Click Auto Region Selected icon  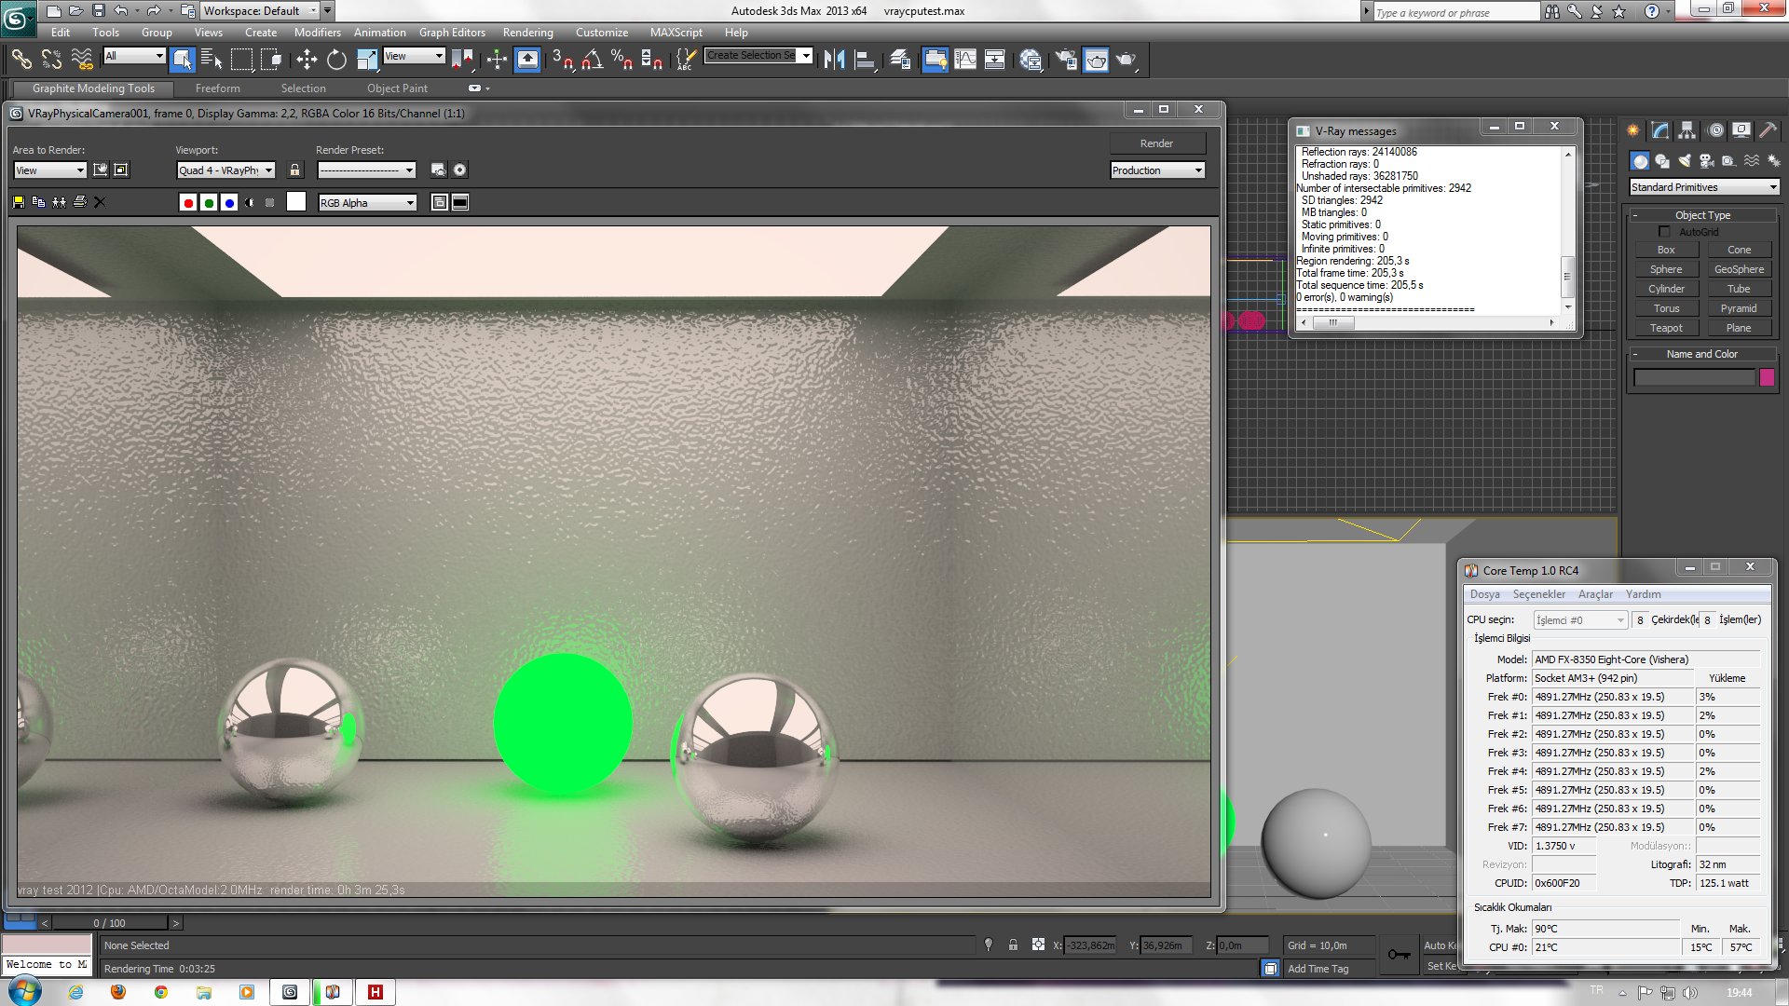(x=121, y=170)
